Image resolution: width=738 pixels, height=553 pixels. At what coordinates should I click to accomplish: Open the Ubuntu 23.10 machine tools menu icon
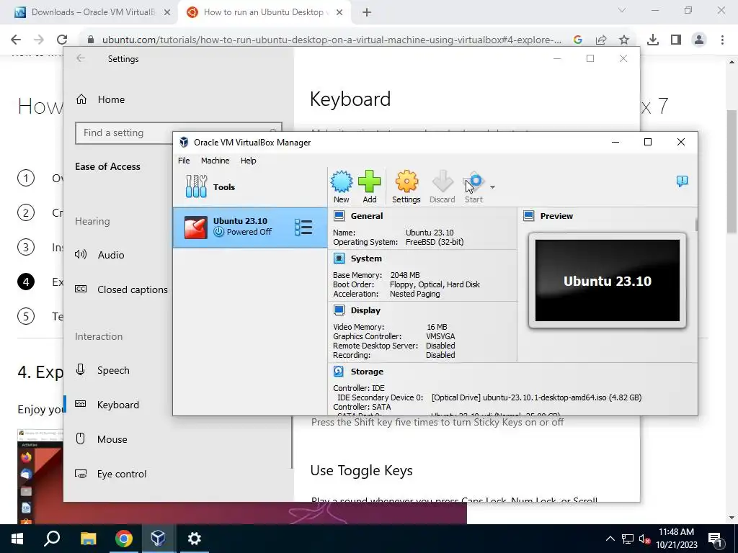pyautogui.click(x=303, y=227)
